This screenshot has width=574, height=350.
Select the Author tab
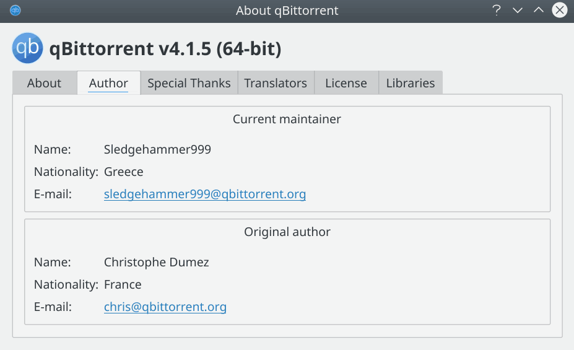click(109, 83)
